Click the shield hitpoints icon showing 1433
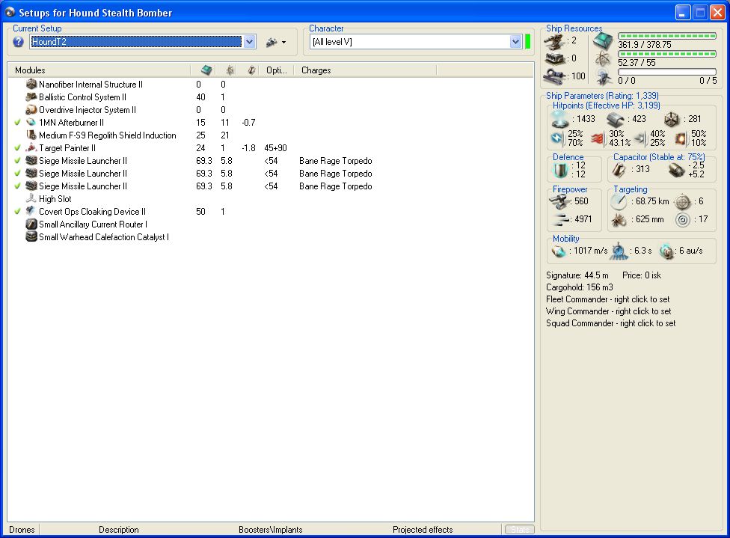The width and height of the screenshot is (730, 538). [x=560, y=119]
